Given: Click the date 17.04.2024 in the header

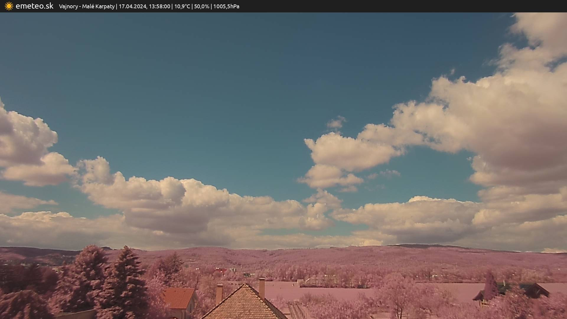Looking at the screenshot, I should (132, 6).
